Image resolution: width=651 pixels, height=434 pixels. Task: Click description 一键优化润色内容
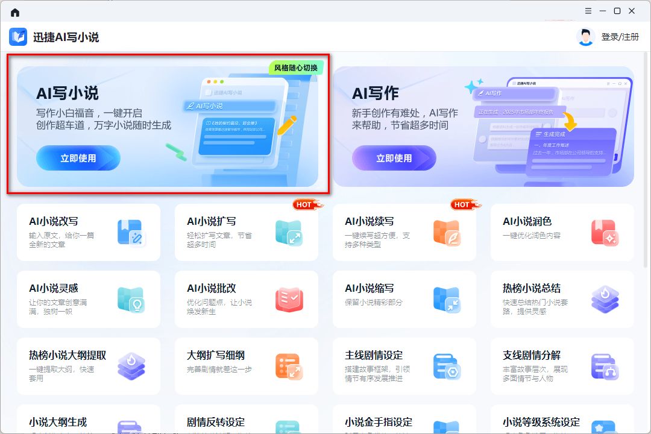pyautogui.click(x=532, y=236)
